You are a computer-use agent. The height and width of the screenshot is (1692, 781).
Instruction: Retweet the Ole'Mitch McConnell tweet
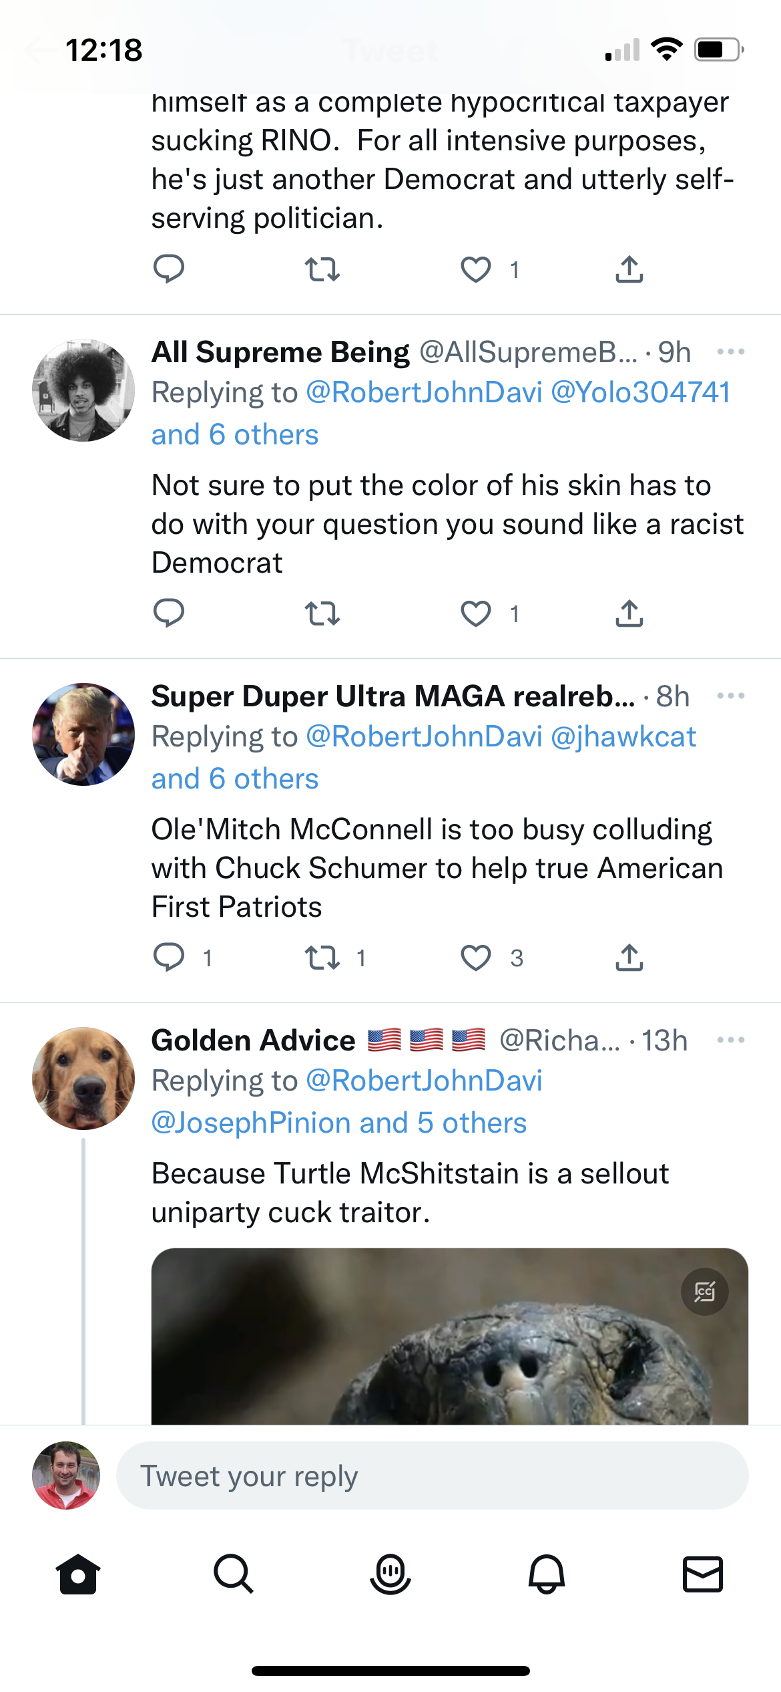(x=322, y=958)
